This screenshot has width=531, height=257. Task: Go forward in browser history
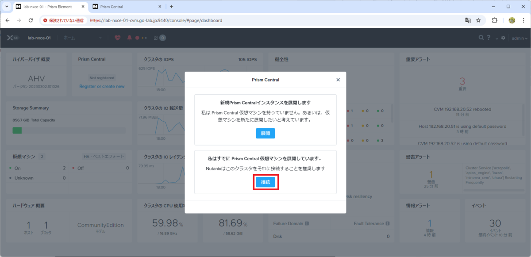pos(19,20)
